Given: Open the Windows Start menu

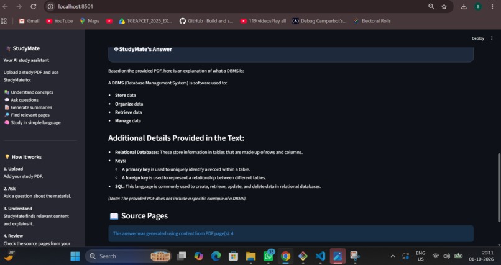Looking at the screenshot, I should [75, 256].
